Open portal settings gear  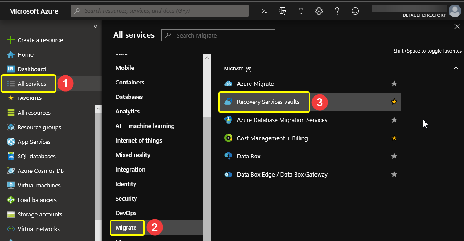[x=319, y=11]
